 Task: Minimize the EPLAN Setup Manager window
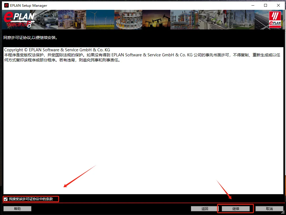[253, 5]
